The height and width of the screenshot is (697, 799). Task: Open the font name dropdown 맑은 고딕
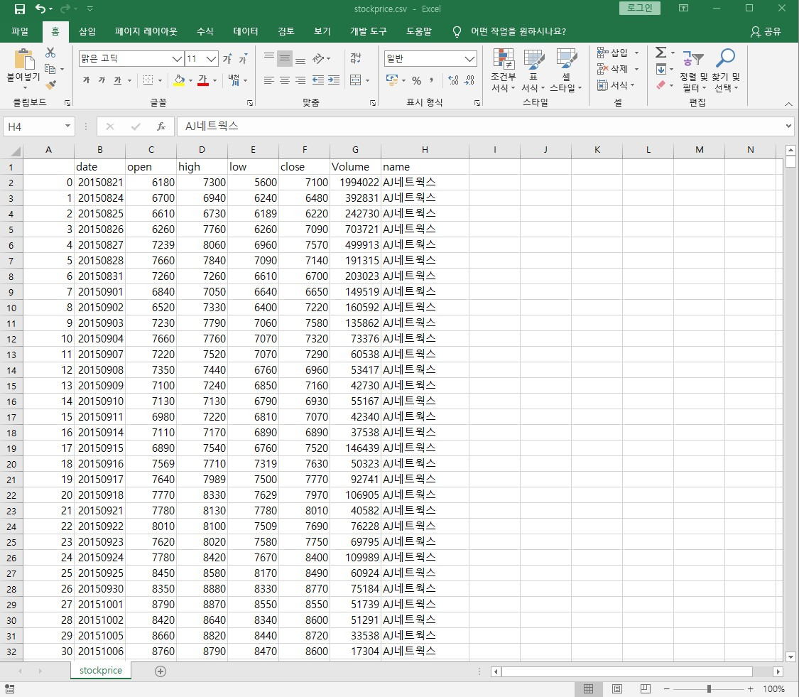click(x=177, y=59)
